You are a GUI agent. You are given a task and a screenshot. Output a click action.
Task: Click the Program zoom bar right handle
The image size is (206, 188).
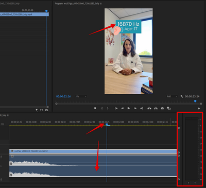(x=201, y=104)
